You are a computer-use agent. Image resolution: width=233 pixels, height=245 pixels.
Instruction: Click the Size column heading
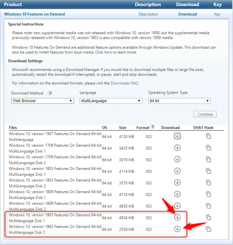click(122, 128)
